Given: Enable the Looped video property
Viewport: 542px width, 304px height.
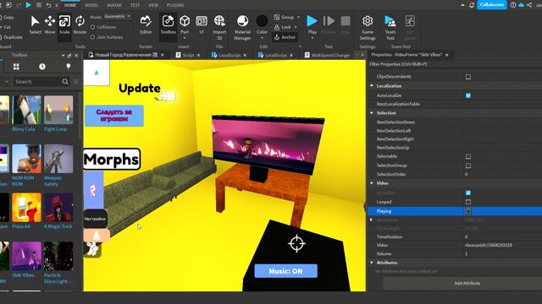Looking at the screenshot, I should click(468, 202).
